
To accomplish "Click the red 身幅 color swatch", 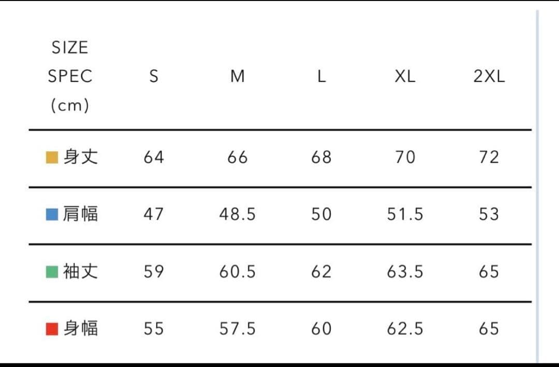I will coord(51,329).
